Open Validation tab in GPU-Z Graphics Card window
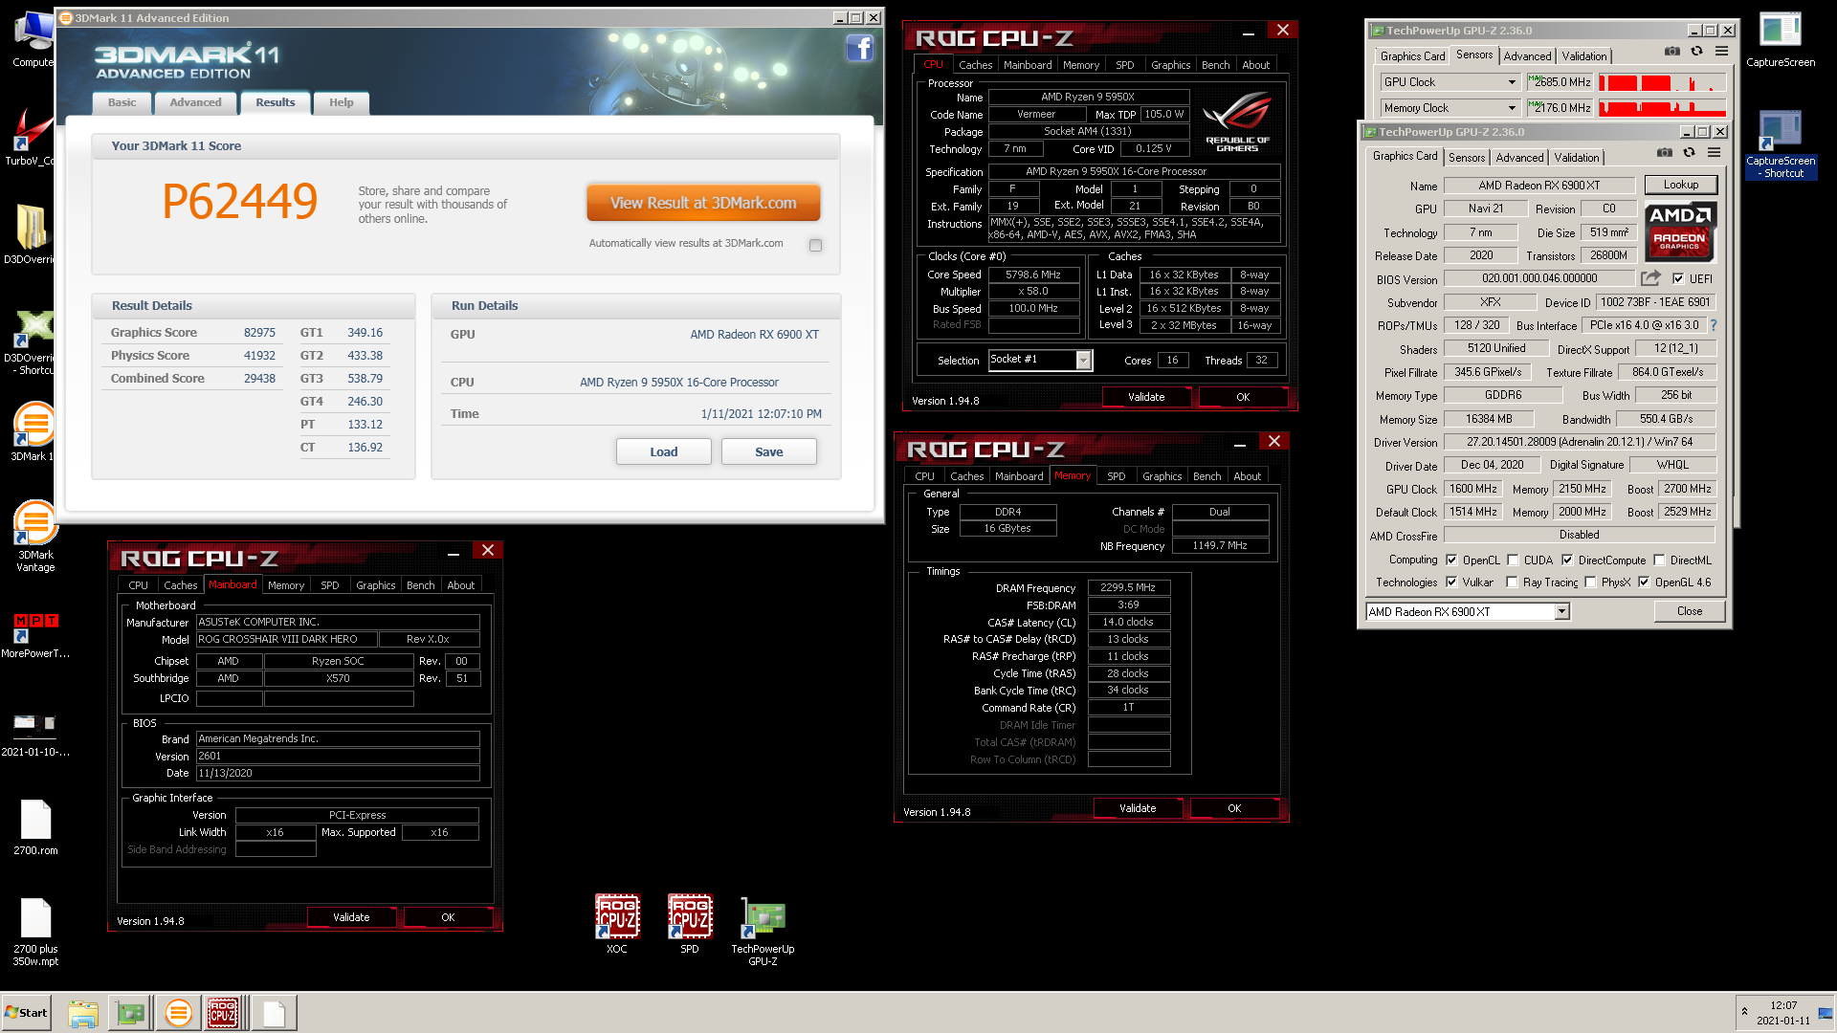 pyautogui.click(x=1576, y=158)
